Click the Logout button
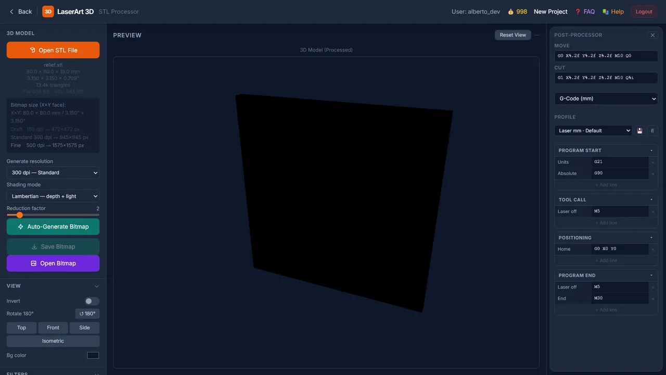 (644, 11)
